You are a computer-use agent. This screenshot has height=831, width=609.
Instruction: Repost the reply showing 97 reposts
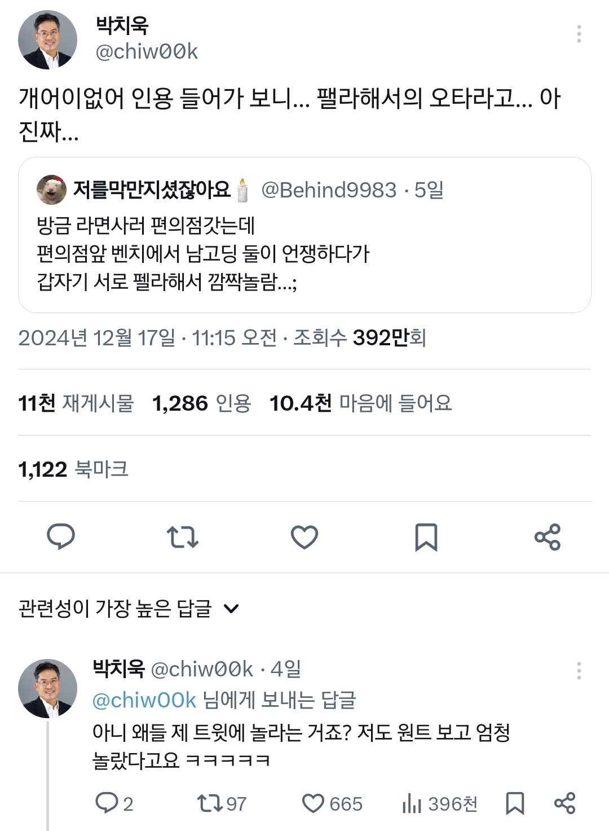(222, 803)
